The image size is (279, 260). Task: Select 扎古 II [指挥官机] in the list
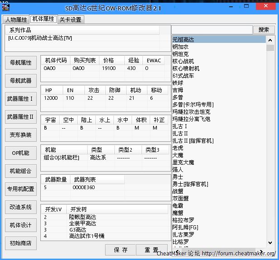point(193,141)
